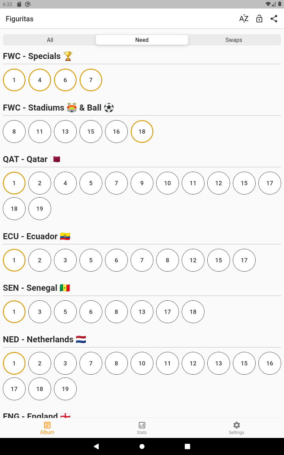Switch to the Swaps tab

pyautogui.click(x=234, y=40)
